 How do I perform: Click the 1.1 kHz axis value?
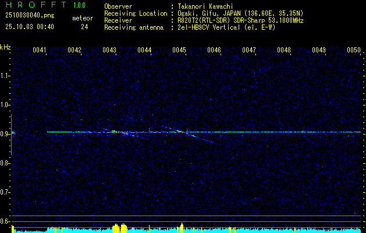click(5, 76)
